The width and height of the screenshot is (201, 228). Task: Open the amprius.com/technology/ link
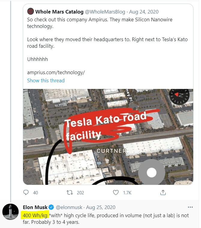click(x=56, y=72)
